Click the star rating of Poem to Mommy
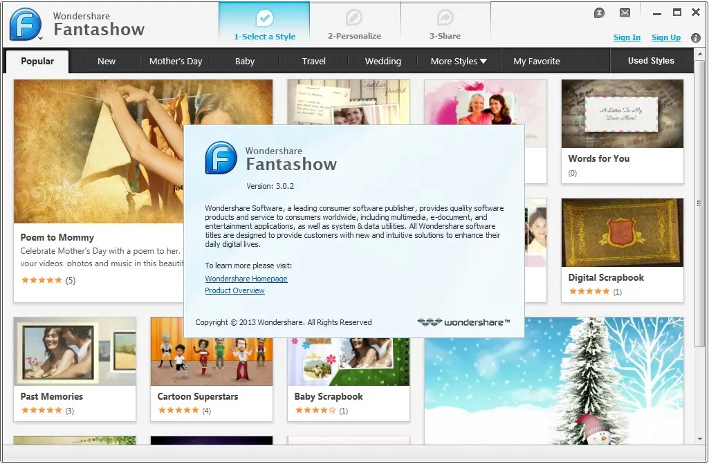709x464 pixels. (x=42, y=280)
